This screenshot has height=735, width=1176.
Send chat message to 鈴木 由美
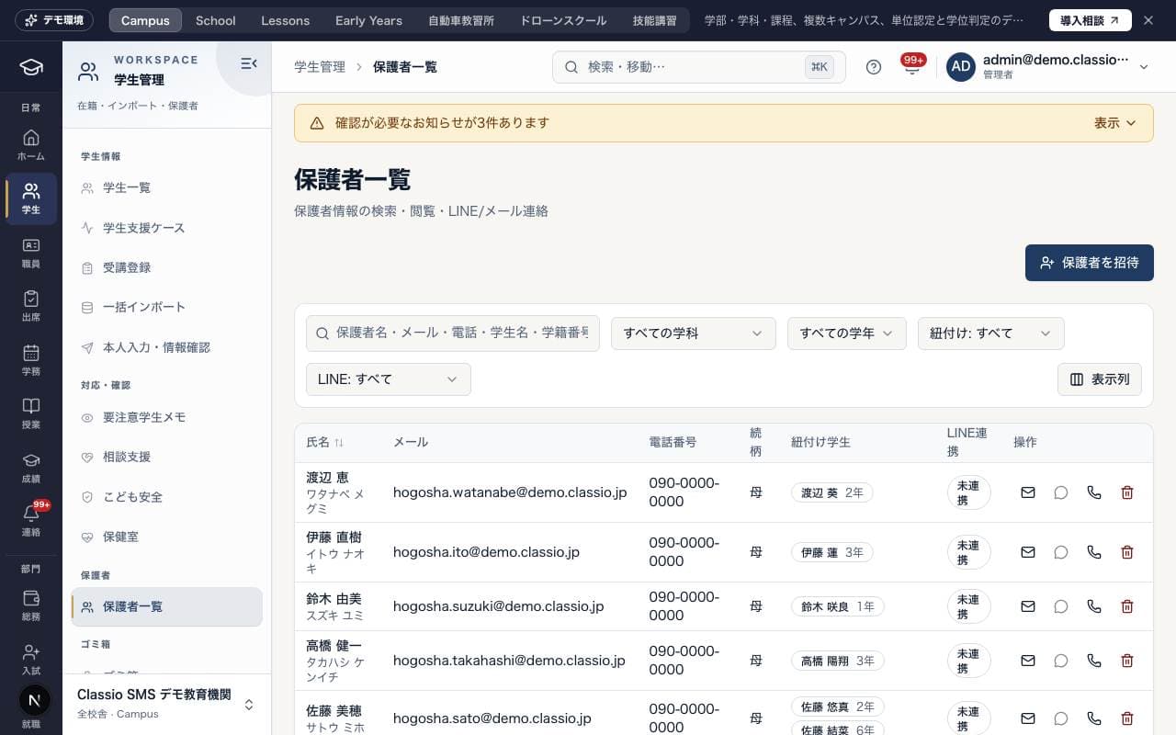pyautogui.click(x=1061, y=606)
